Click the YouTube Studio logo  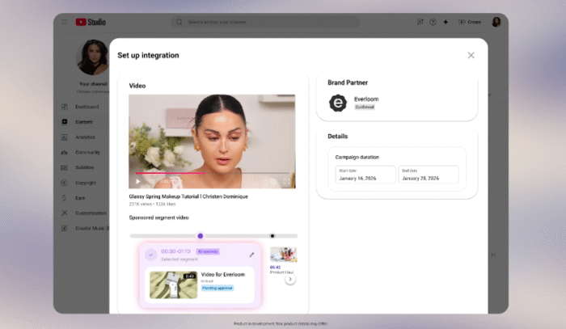pos(91,22)
